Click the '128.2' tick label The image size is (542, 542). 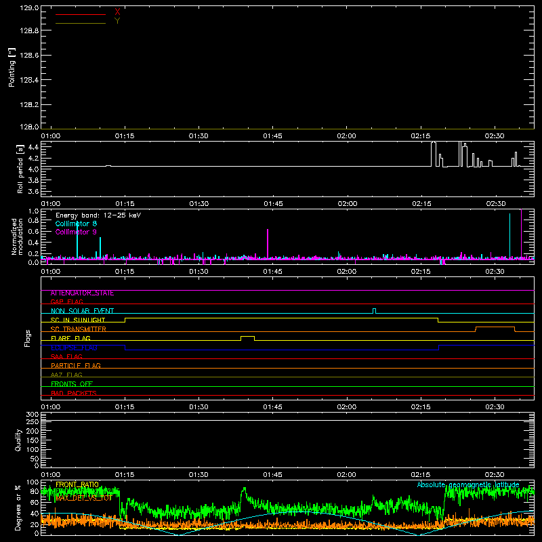(x=29, y=105)
